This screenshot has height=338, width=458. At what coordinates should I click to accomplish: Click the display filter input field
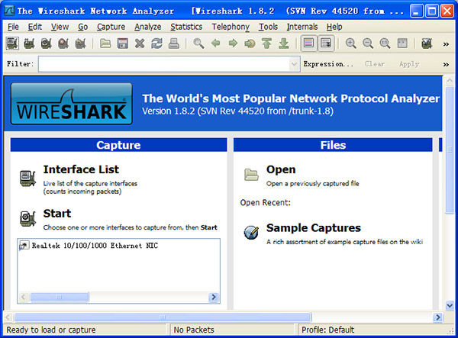coord(164,64)
